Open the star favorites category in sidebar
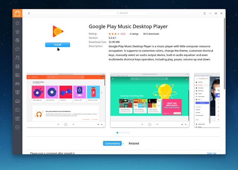Viewport: 238px width, 170px height. click(x=17, y=23)
